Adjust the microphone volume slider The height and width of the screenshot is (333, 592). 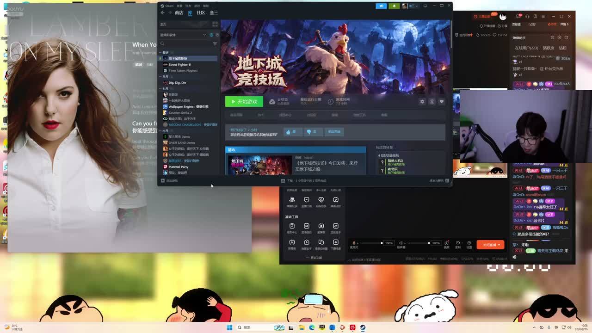[x=371, y=243]
